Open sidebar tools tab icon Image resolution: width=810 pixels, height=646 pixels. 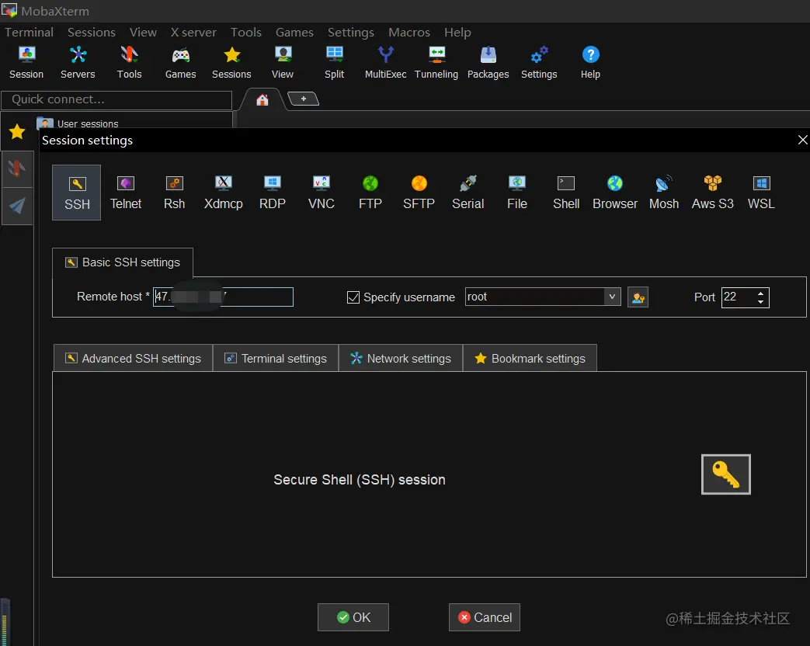[17, 168]
